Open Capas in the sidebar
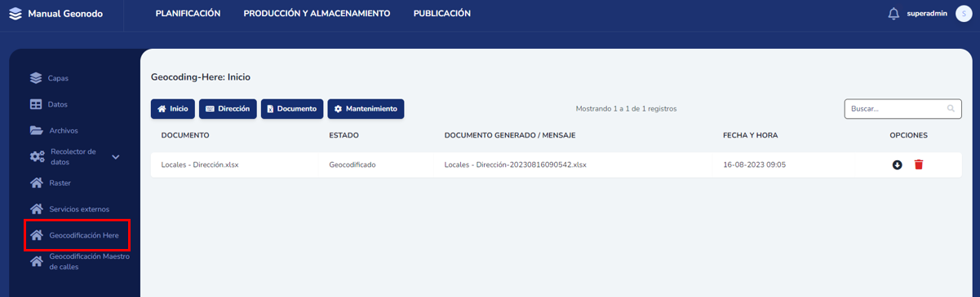 (x=58, y=78)
